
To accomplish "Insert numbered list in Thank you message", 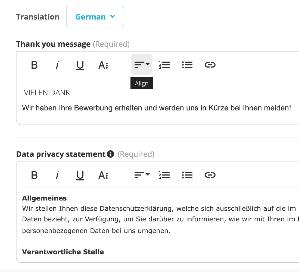I will tap(164, 65).
